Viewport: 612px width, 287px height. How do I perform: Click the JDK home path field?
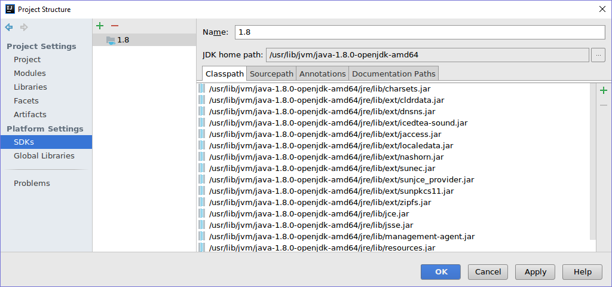point(427,55)
